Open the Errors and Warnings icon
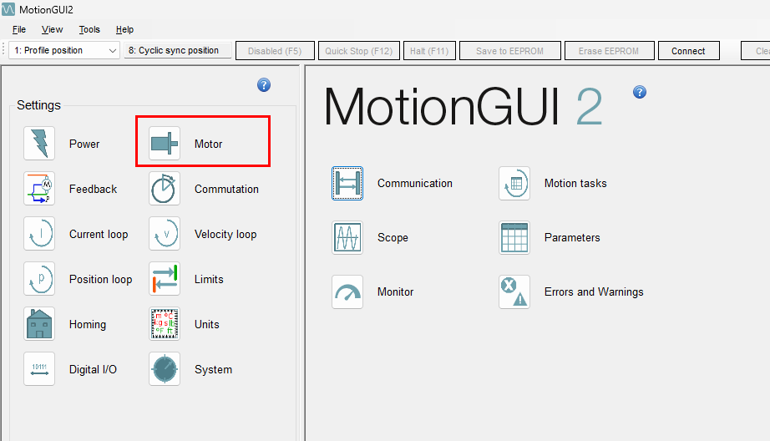The width and height of the screenshot is (770, 441). click(514, 291)
